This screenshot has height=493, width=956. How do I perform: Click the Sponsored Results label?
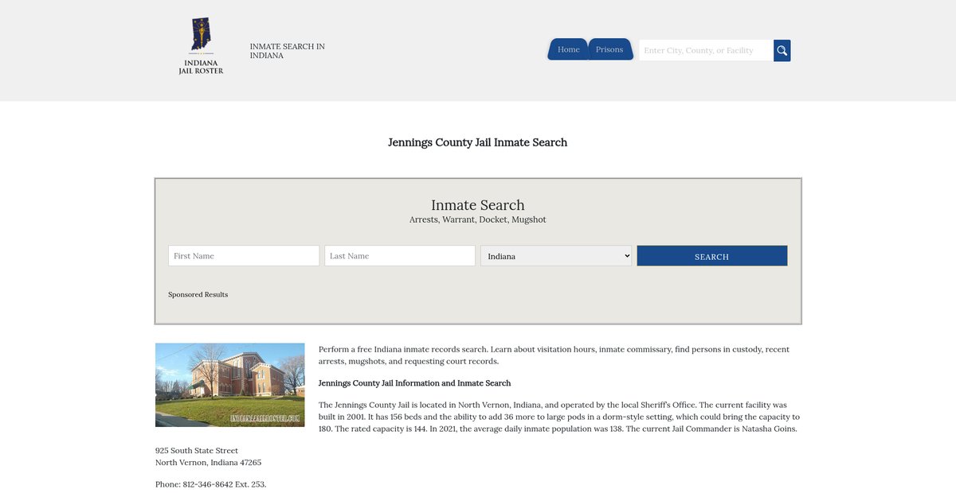tap(198, 294)
